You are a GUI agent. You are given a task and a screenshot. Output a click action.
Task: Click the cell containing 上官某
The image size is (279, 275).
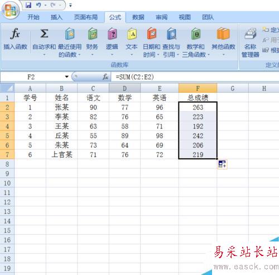61,154
